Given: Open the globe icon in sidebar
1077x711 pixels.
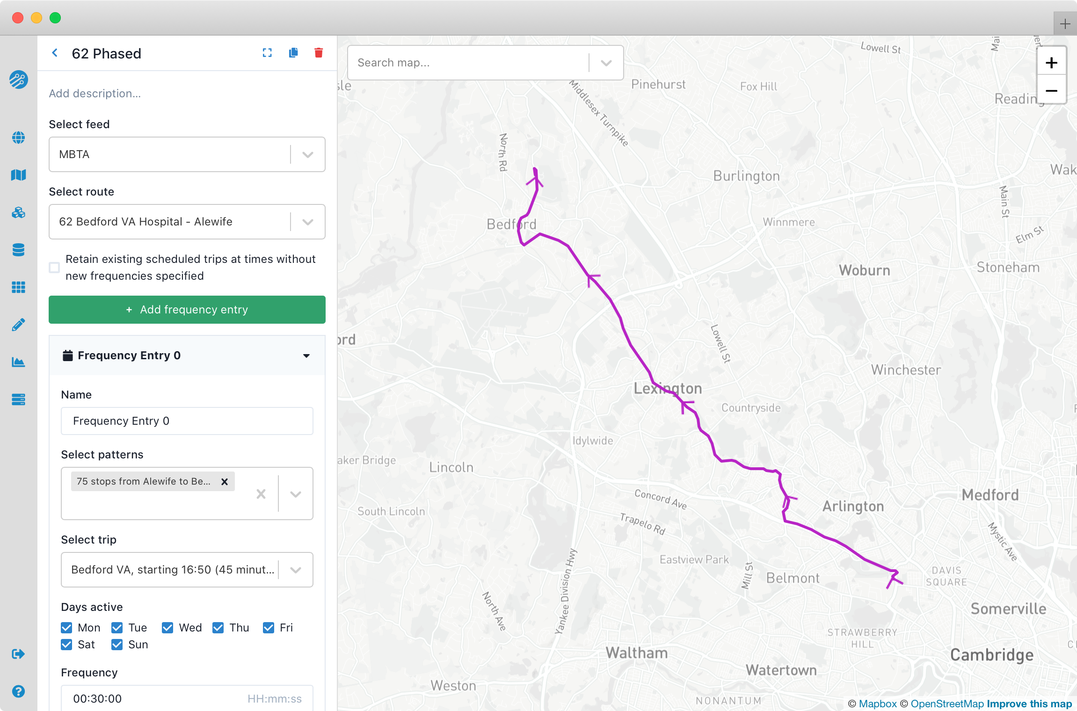Looking at the screenshot, I should (18, 138).
